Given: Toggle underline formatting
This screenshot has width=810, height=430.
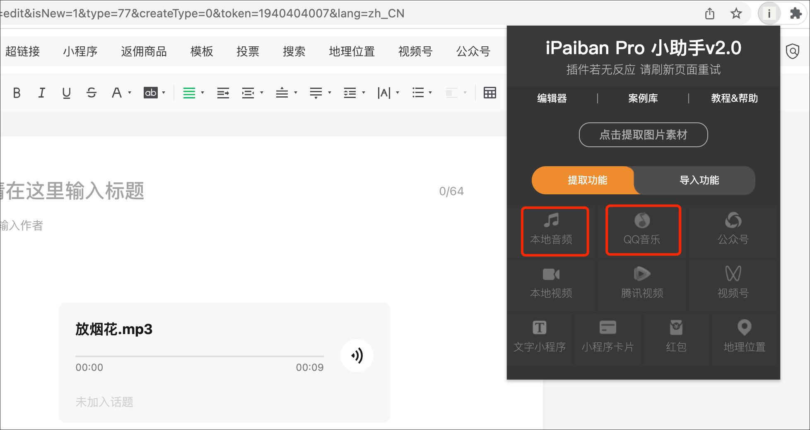Looking at the screenshot, I should point(66,93).
